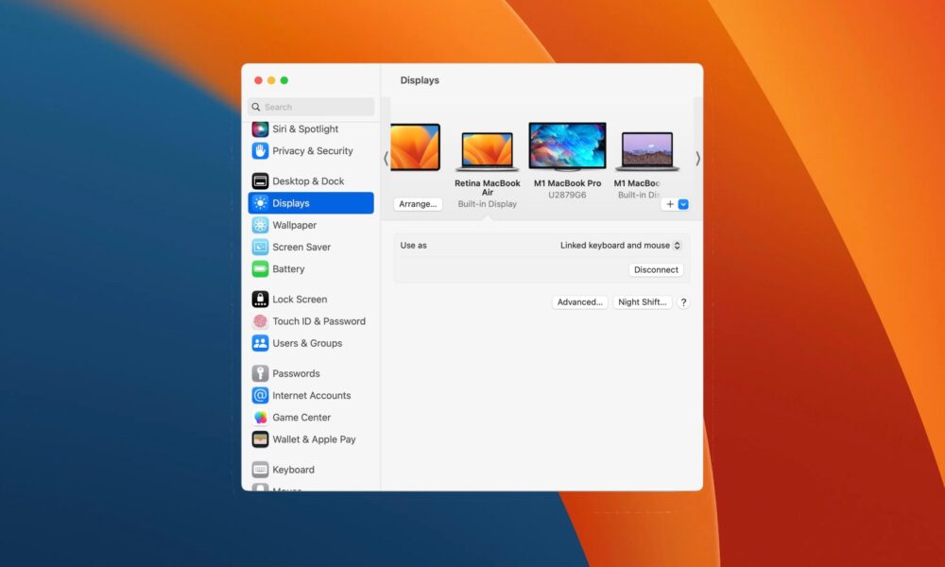The image size is (945, 567).
Task: Click the Siri & Spotlight sidebar icon
Action: coord(260,129)
